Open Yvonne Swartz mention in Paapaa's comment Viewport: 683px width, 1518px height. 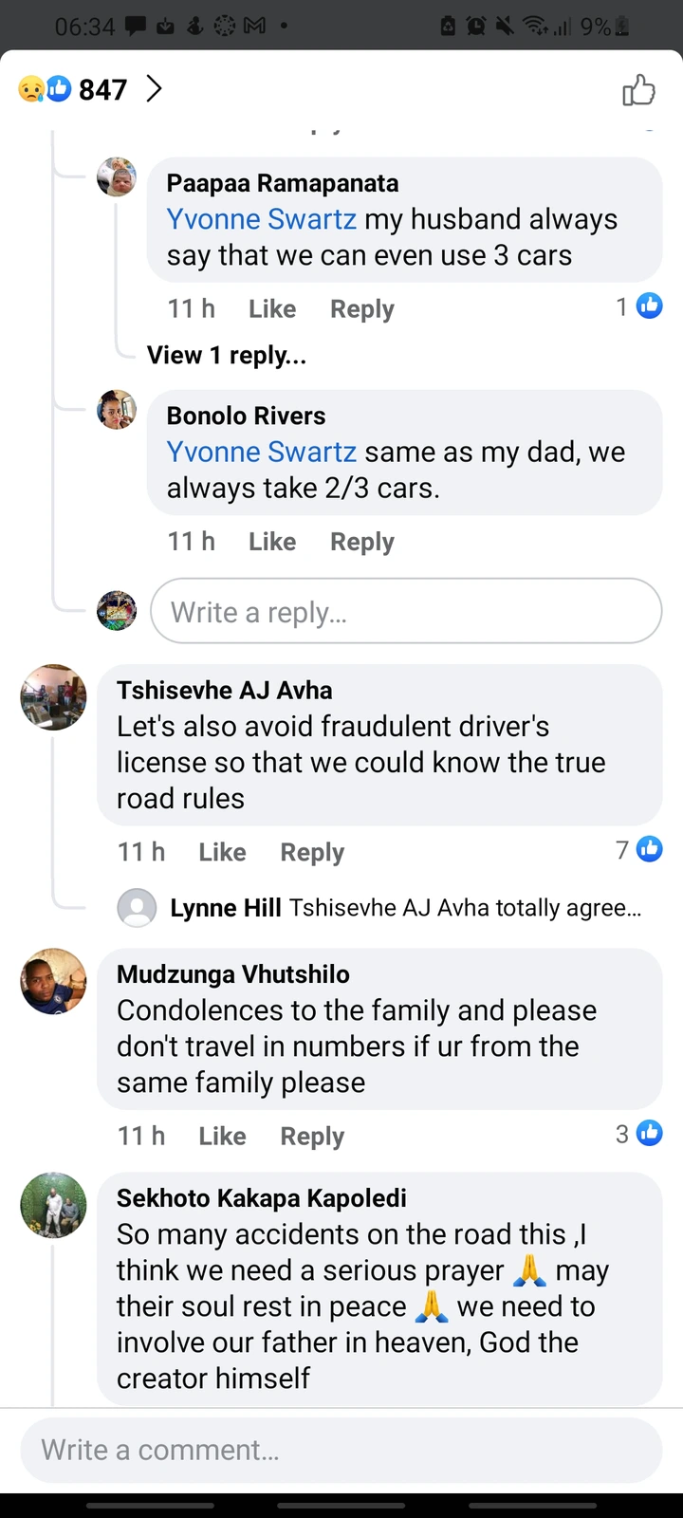coord(262,219)
